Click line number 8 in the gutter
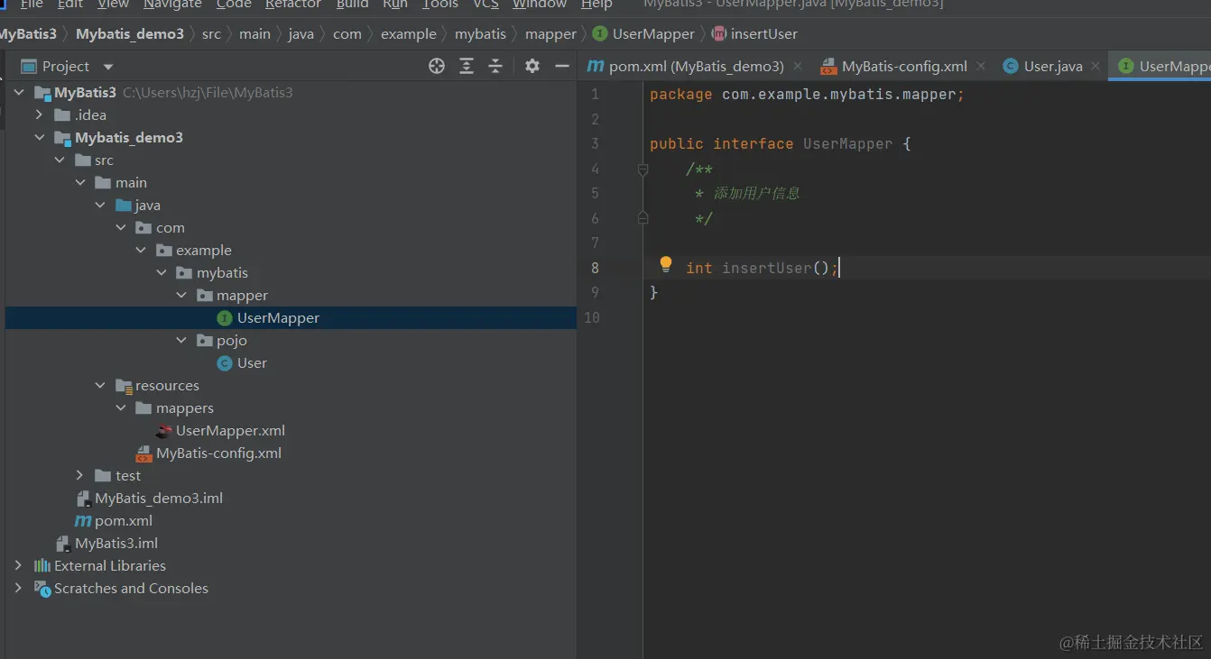 pyautogui.click(x=595, y=268)
